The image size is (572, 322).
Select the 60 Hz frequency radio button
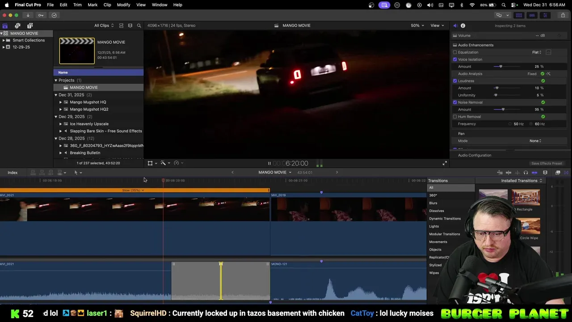coord(531,124)
